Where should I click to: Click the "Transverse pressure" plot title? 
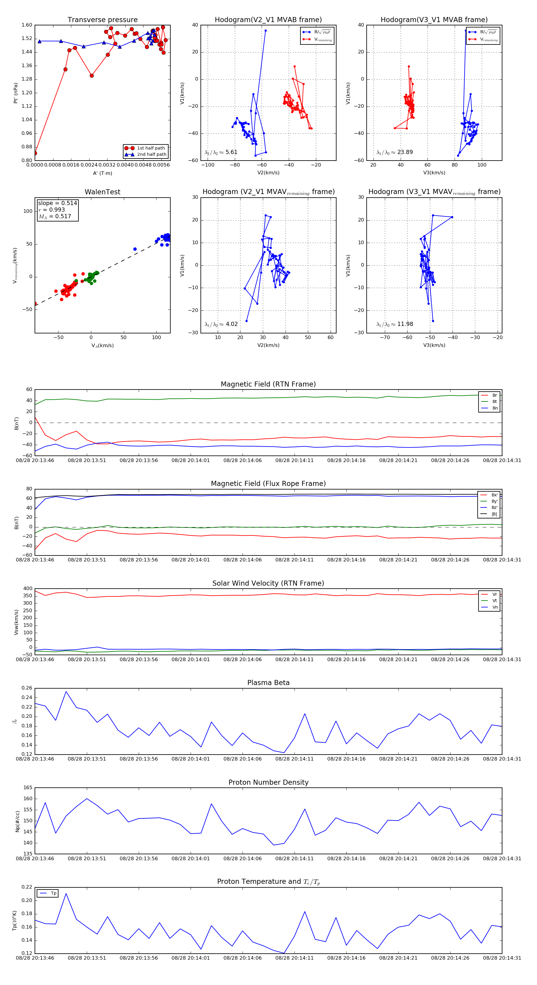coord(102,20)
